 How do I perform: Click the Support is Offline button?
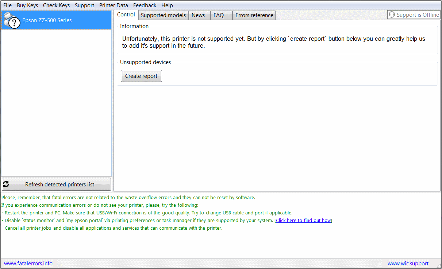click(414, 15)
